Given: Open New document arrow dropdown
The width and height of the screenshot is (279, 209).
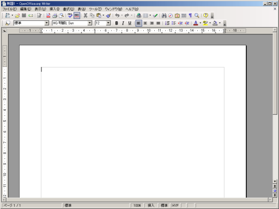Looking at the screenshot, I should click(x=13, y=16).
